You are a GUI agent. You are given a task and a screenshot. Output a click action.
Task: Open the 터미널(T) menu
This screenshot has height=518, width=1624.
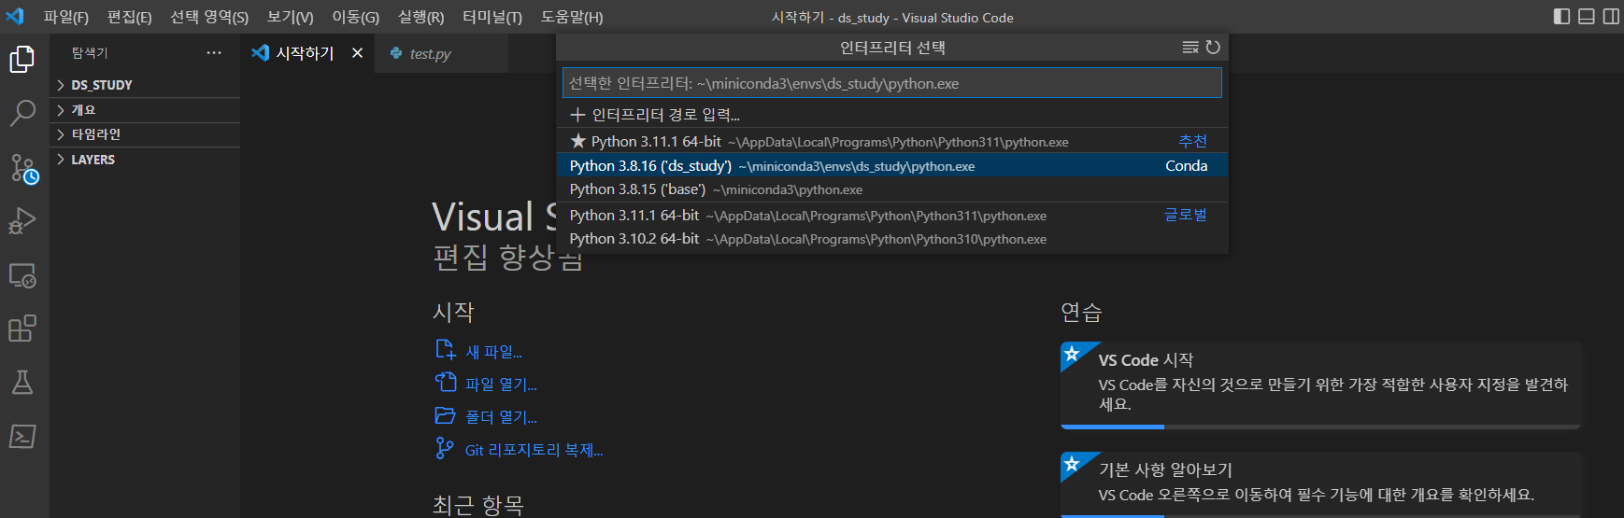[x=492, y=17]
